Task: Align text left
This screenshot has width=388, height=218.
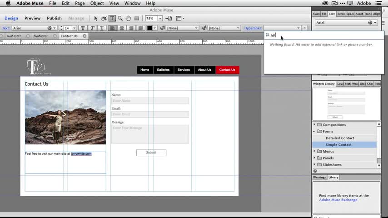Action: 112,28
